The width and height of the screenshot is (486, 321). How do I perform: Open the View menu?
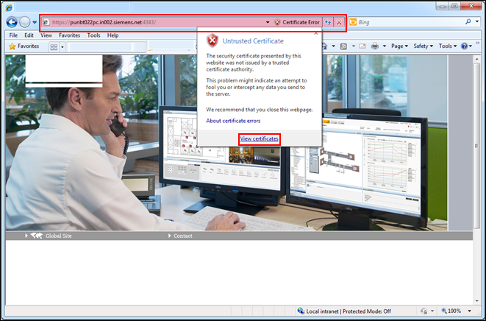(46, 35)
